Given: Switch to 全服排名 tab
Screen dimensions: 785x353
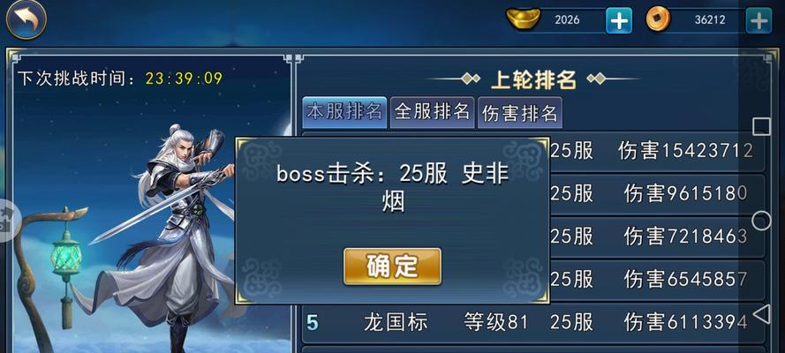Looking at the screenshot, I should (432, 112).
